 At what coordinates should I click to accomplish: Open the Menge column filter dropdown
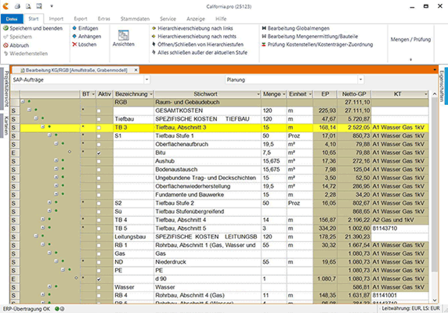coord(284,94)
